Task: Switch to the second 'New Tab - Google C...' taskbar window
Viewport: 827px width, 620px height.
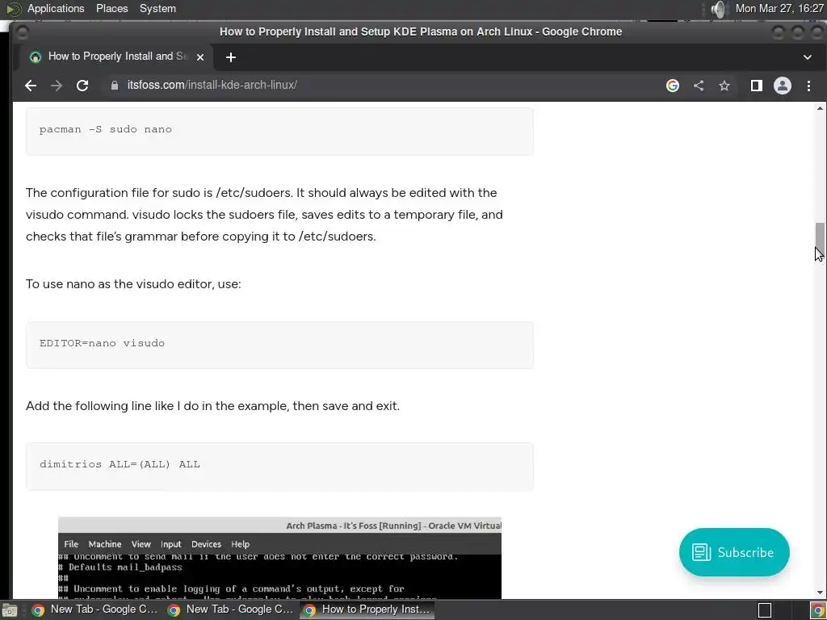Action: 230,610
